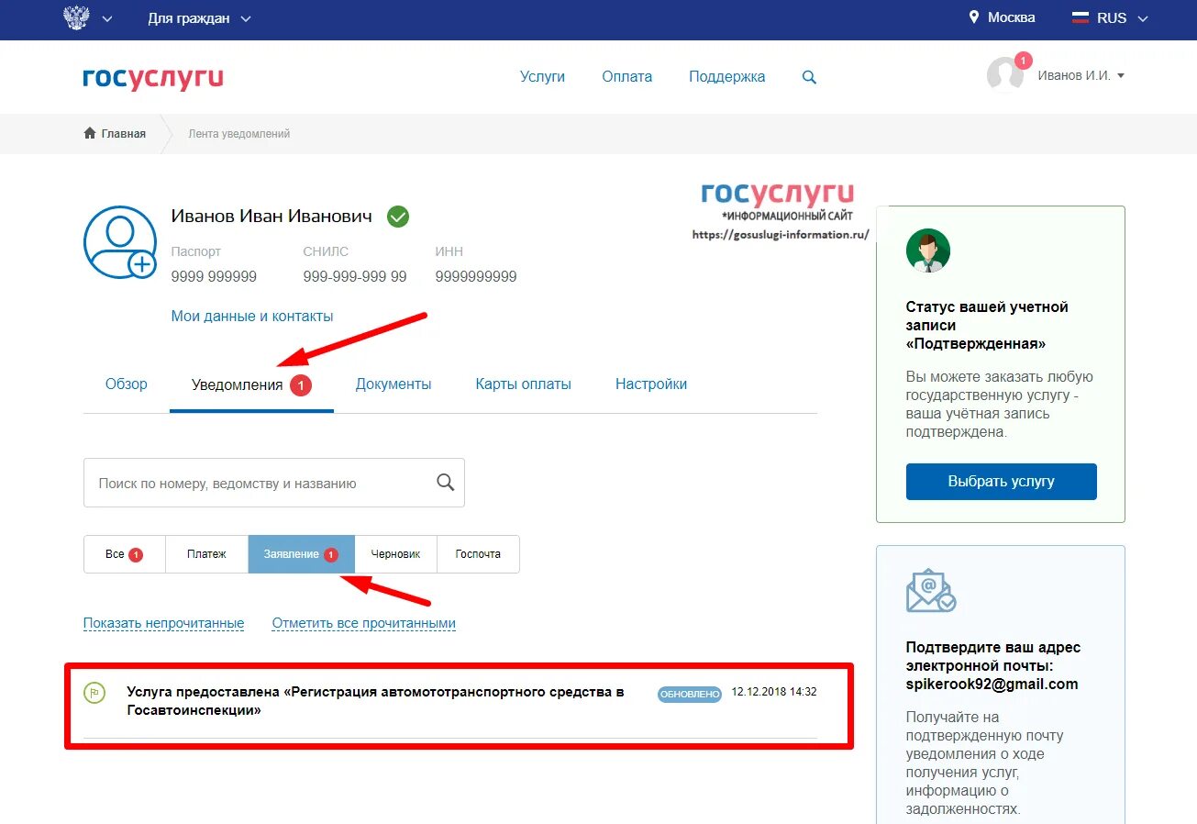Image resolution: width=1197 pixels, height=824 pixels.
Task: Click the ОБНОВЛЕНО status label
Action: point(690,695)
